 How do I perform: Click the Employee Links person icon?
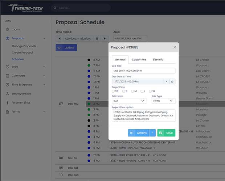pyautogui.click(x=7, y=94)
